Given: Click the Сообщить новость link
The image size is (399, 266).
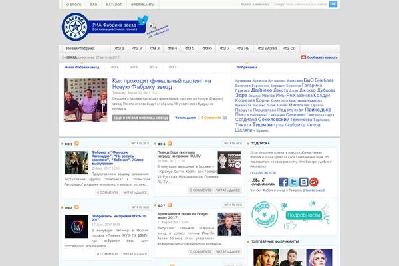Looking at the screenshot, I should pos(322,57).
